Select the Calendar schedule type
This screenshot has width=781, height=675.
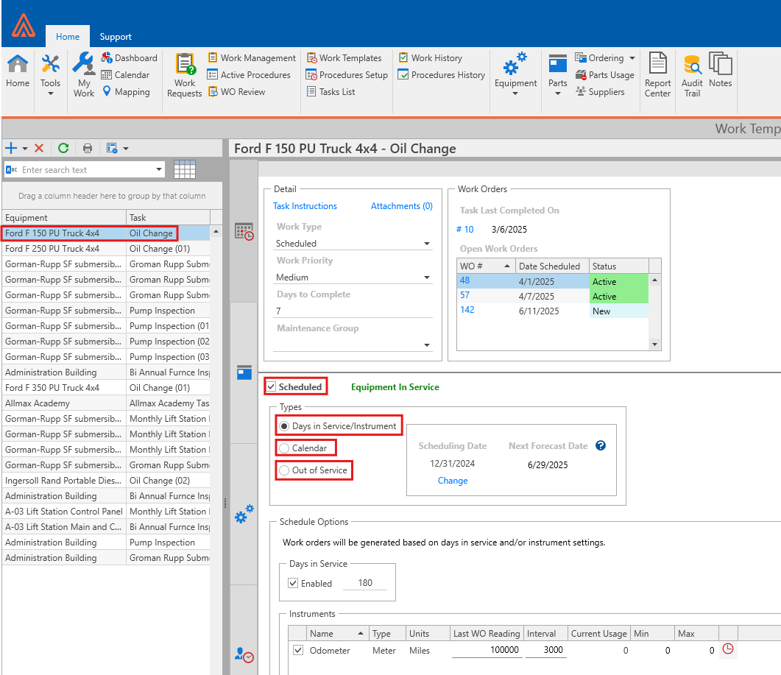click(x=284, y=448)
